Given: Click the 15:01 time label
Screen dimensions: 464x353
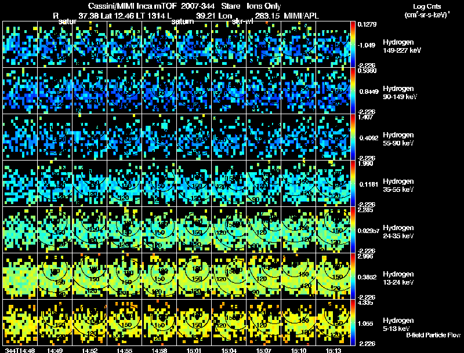Looking at the screenshot, I should [x=194, y=350].
